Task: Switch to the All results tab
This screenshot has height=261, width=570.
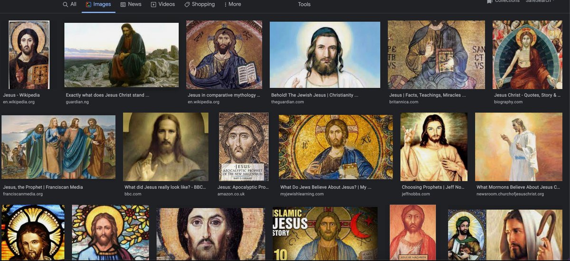Action: pos(69,4)
